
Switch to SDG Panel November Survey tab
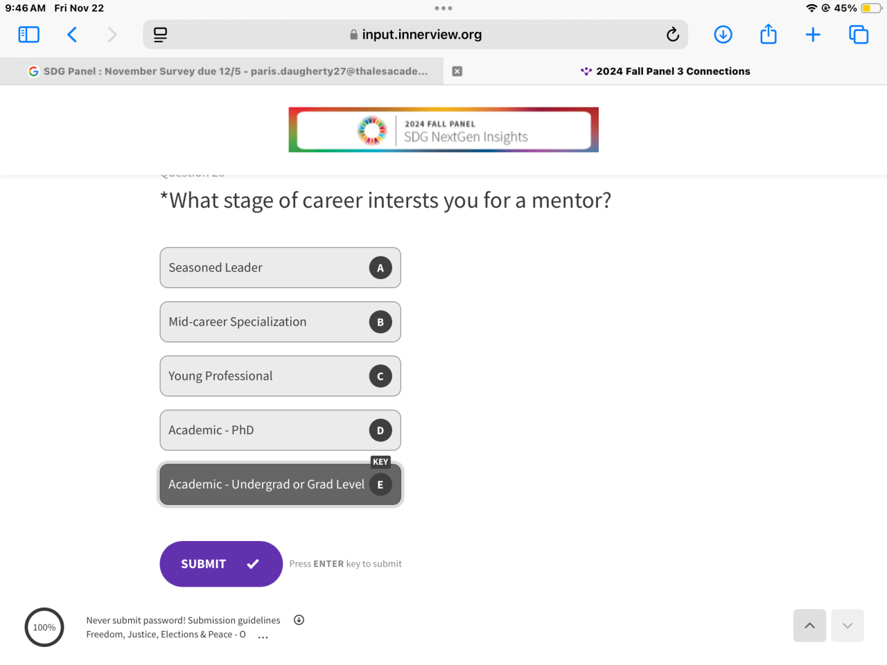point(229,71)
